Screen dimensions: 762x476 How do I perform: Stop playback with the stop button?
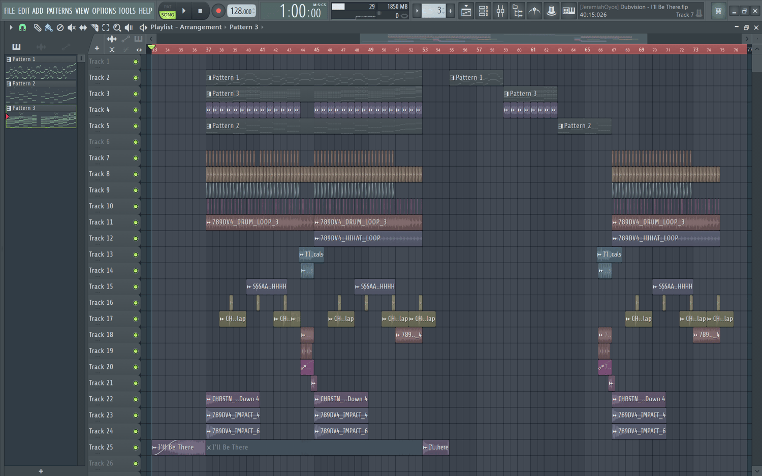[200, 11]
